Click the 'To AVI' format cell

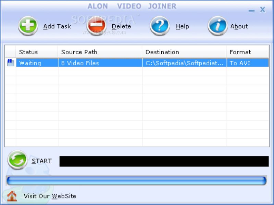click(x=240, y=63)
